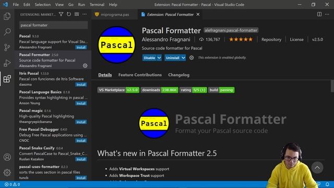Click the 136,767 install count
The image size is (334, 188).
pyautogui.click(x=210, y=40)
